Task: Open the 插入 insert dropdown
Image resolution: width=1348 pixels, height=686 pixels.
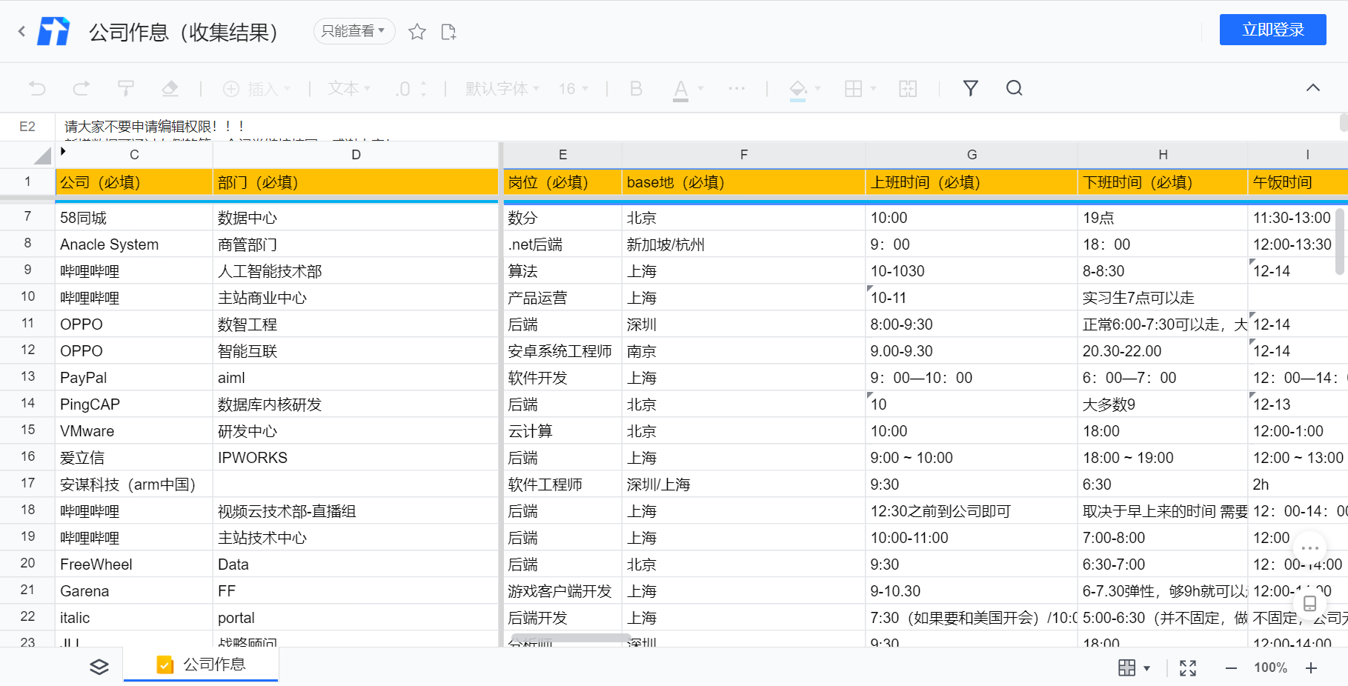Action: coord(256,89)
